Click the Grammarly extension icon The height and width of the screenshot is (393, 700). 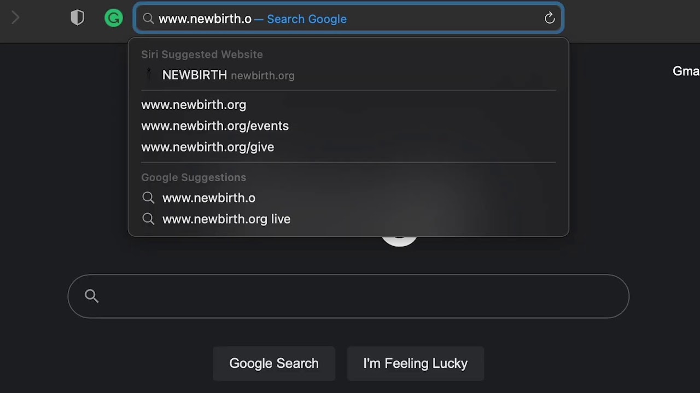coord(114,19)
